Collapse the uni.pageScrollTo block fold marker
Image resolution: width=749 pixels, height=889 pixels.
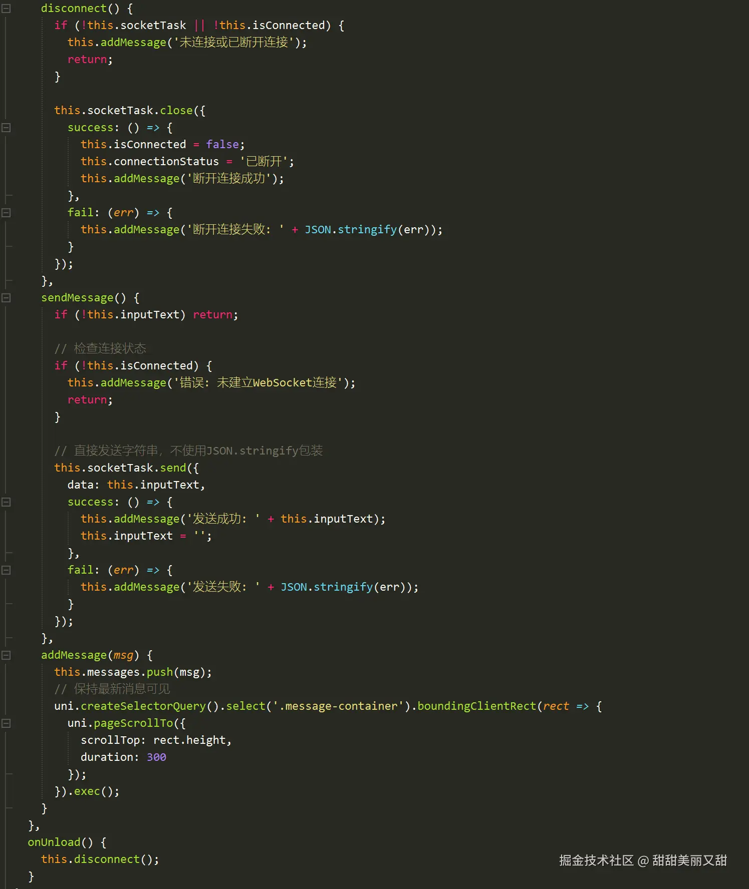click(6, 723)
